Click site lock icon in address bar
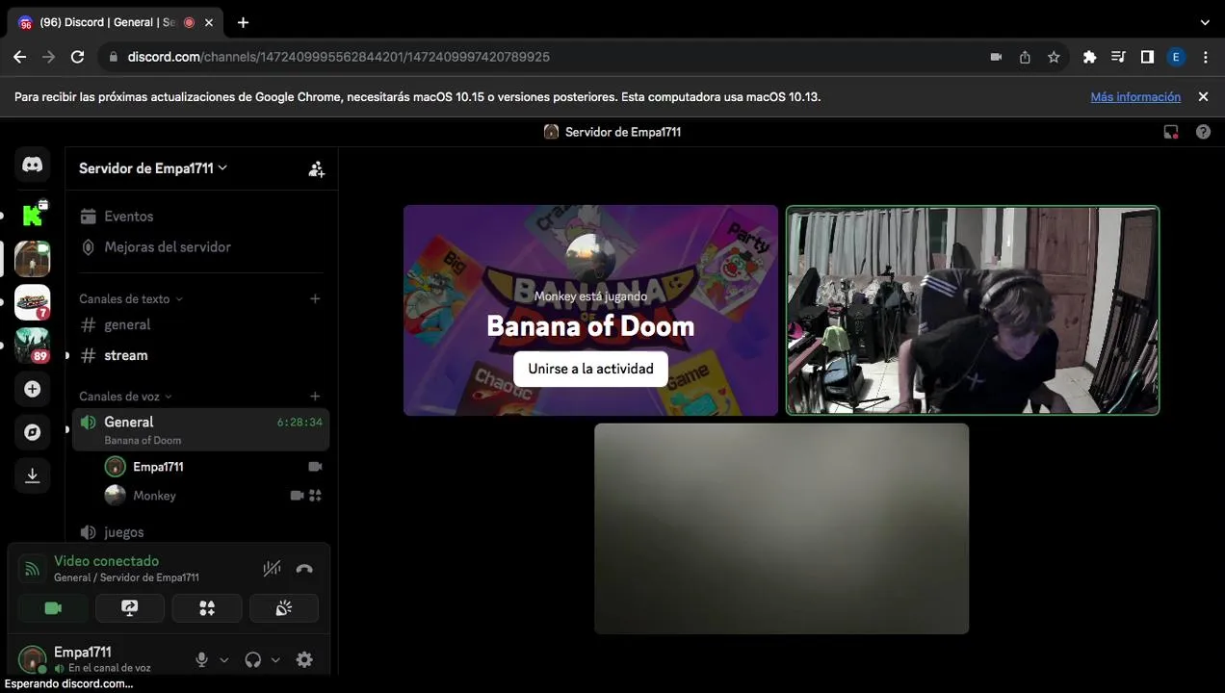 114,57
